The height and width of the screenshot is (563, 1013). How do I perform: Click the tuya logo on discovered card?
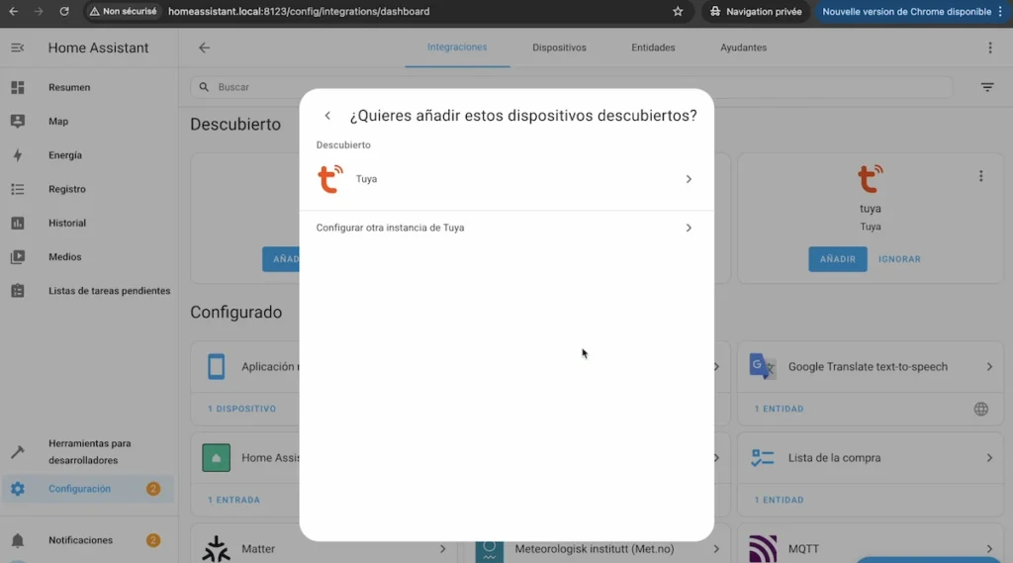(871, 179)
